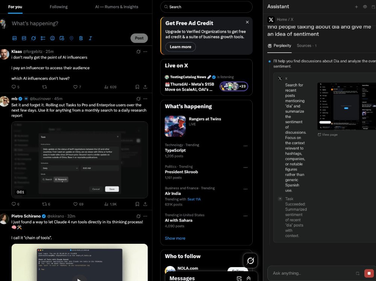Bookmark mb's Tasks post
This screenshot has height=281, width=376.
tap(137, 204)
